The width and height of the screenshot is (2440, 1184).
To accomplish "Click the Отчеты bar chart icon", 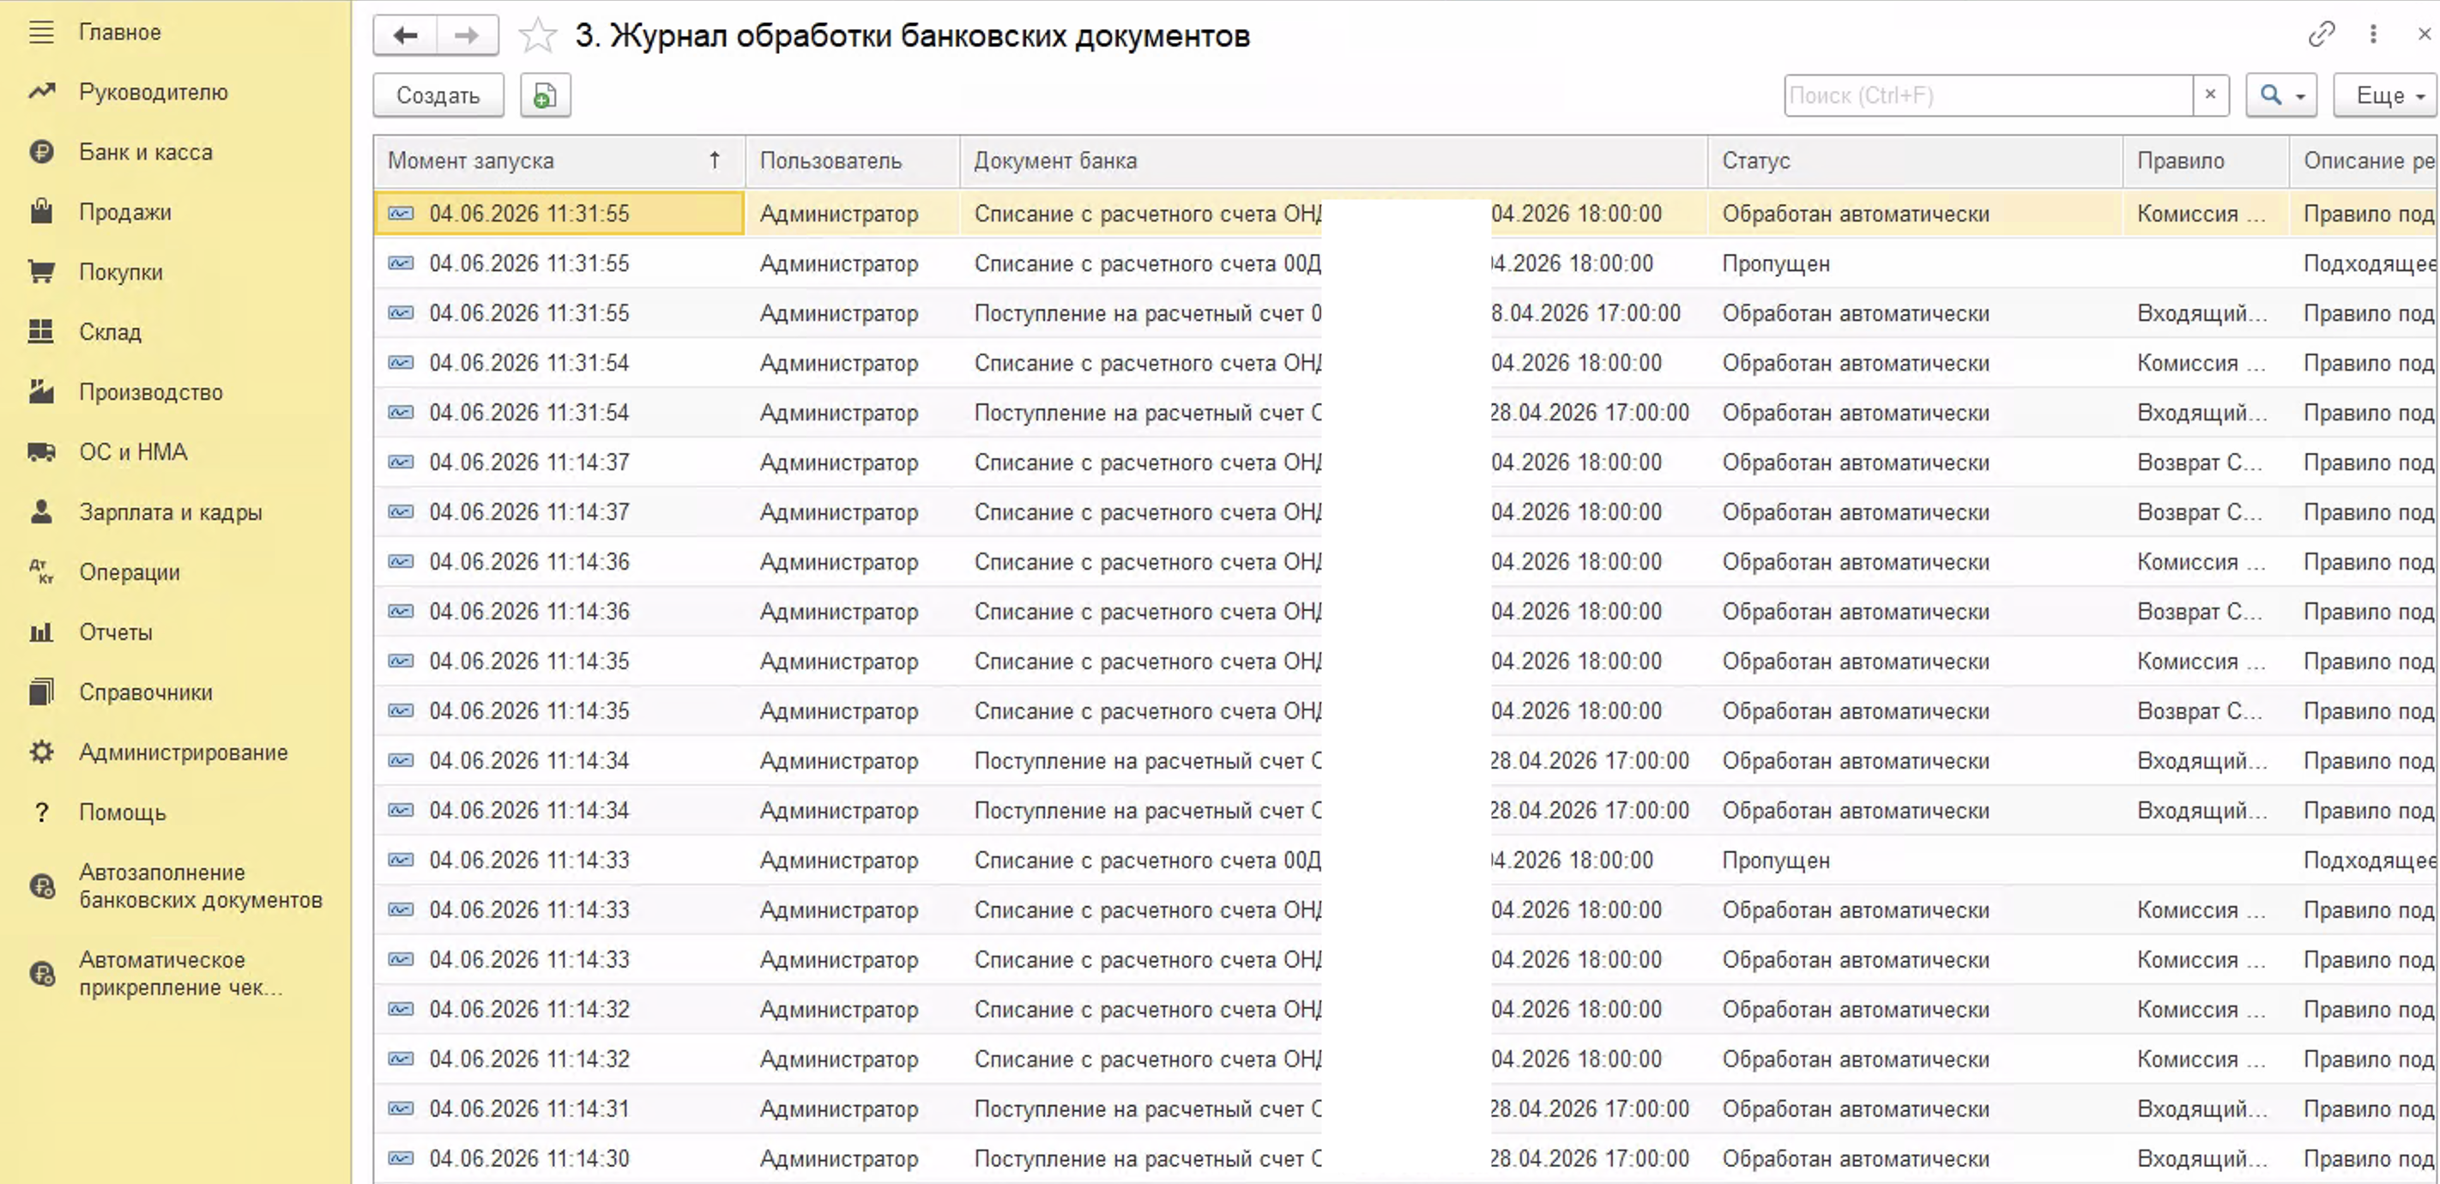I will [40, 631].
